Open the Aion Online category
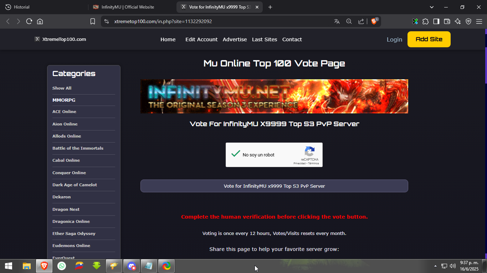Screen dimensions: 487x273 [x=65, y=124]
